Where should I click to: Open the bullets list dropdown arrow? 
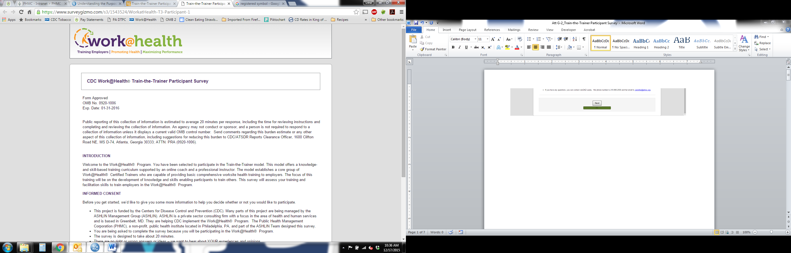533,39
